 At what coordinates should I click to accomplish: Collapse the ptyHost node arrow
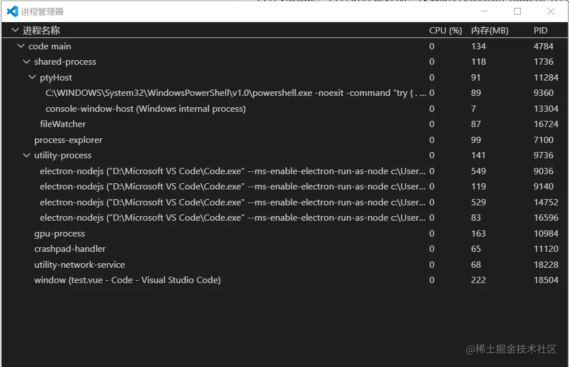[x=32, y=78]
